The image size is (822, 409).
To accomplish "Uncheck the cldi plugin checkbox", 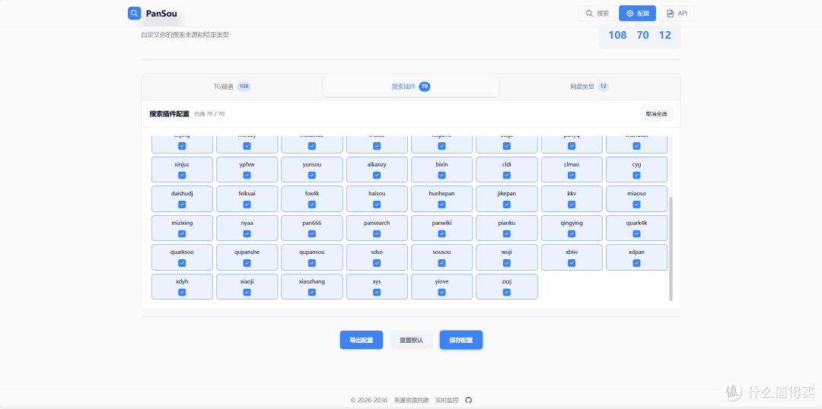I will (507, 175).
